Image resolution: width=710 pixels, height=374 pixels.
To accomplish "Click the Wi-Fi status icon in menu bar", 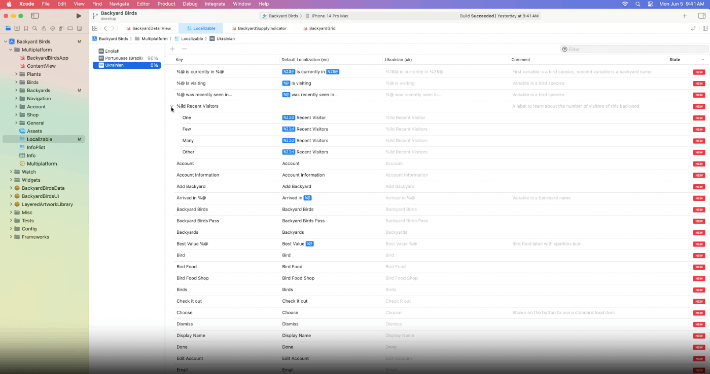I will point(625,4).
